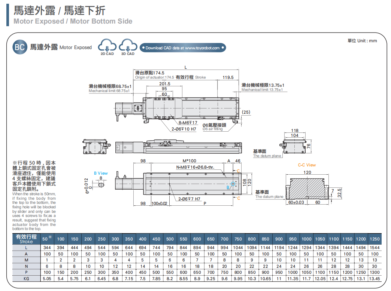Click the right end view drawing with 118 dimension

tap(294, 145)
